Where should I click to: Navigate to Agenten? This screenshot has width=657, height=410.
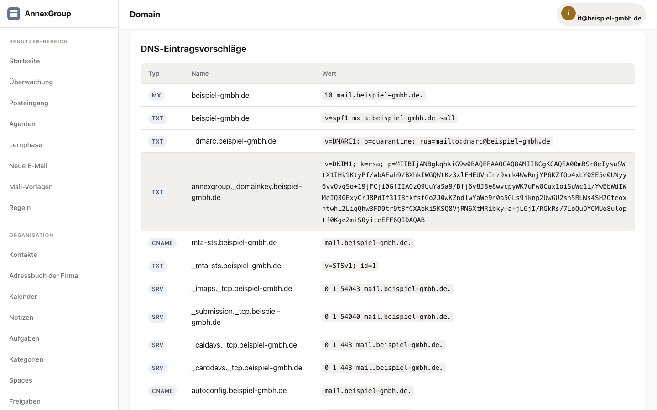point(22,124)
